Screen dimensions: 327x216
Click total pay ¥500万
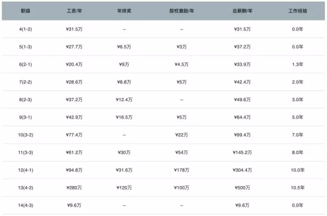[243, 188]
